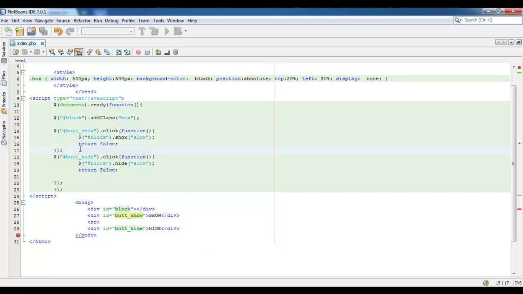Run the project with the green arrow

(x=167, y=31)
